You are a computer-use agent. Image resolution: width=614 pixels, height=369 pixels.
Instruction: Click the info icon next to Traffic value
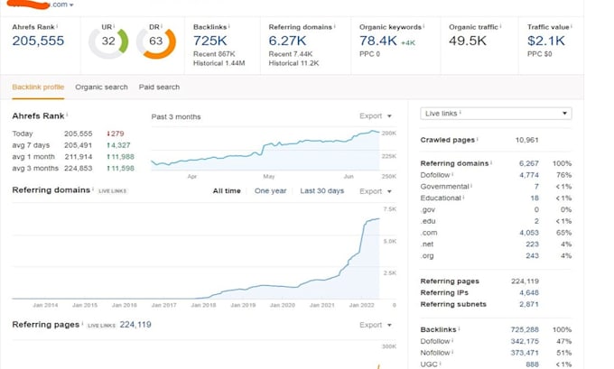572,26
